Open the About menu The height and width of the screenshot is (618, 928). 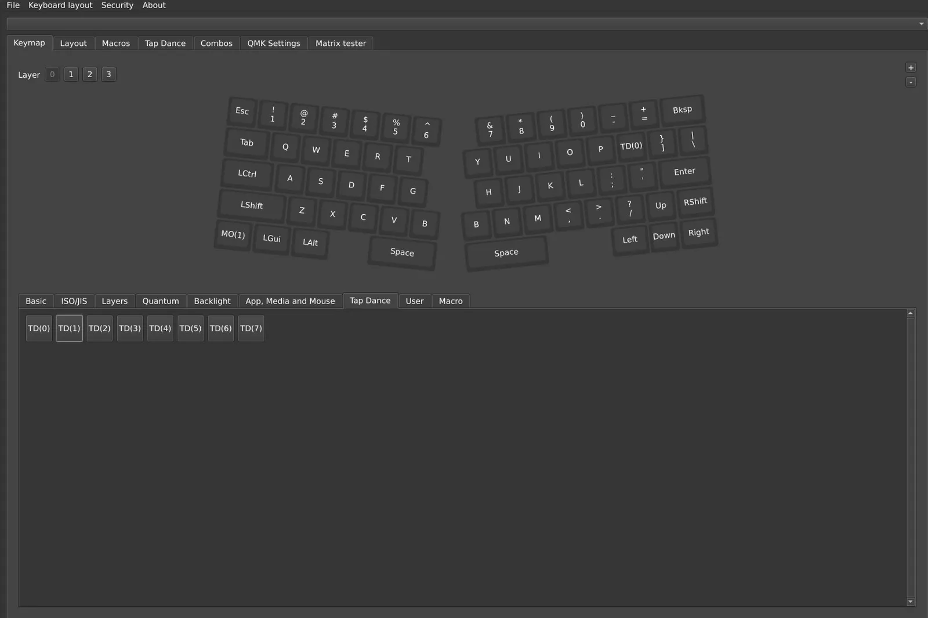[x=154, y=5]
